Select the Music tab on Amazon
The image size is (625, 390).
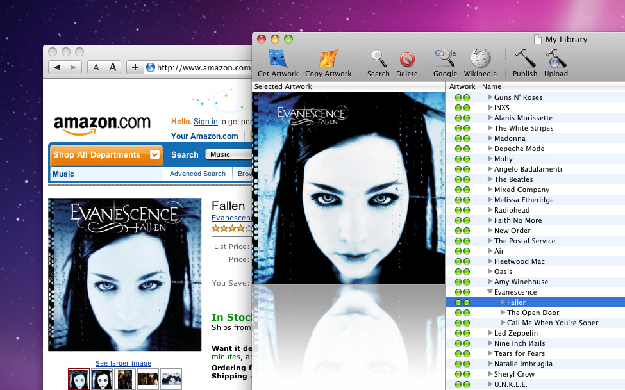pyautogui.click(x=63, y=174)
